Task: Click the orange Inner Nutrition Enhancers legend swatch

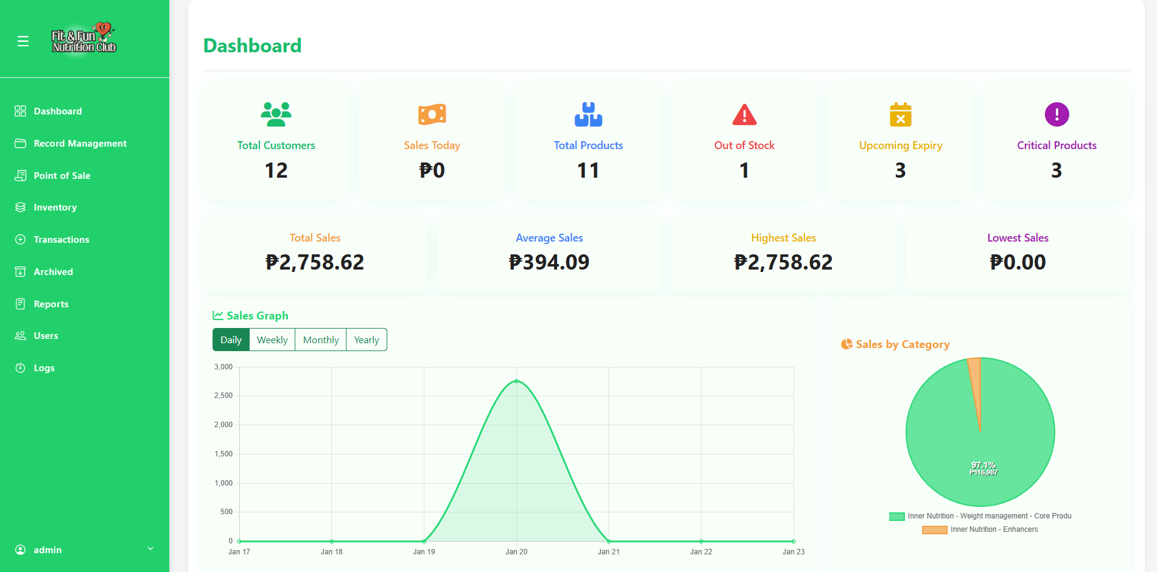Action: coord(934,530)
